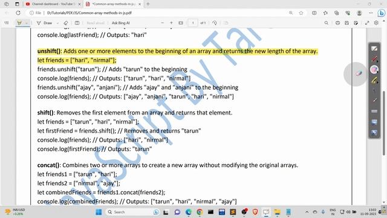
Task: Open Microsoft Edge from the taskbar
Action: point(189,212)
